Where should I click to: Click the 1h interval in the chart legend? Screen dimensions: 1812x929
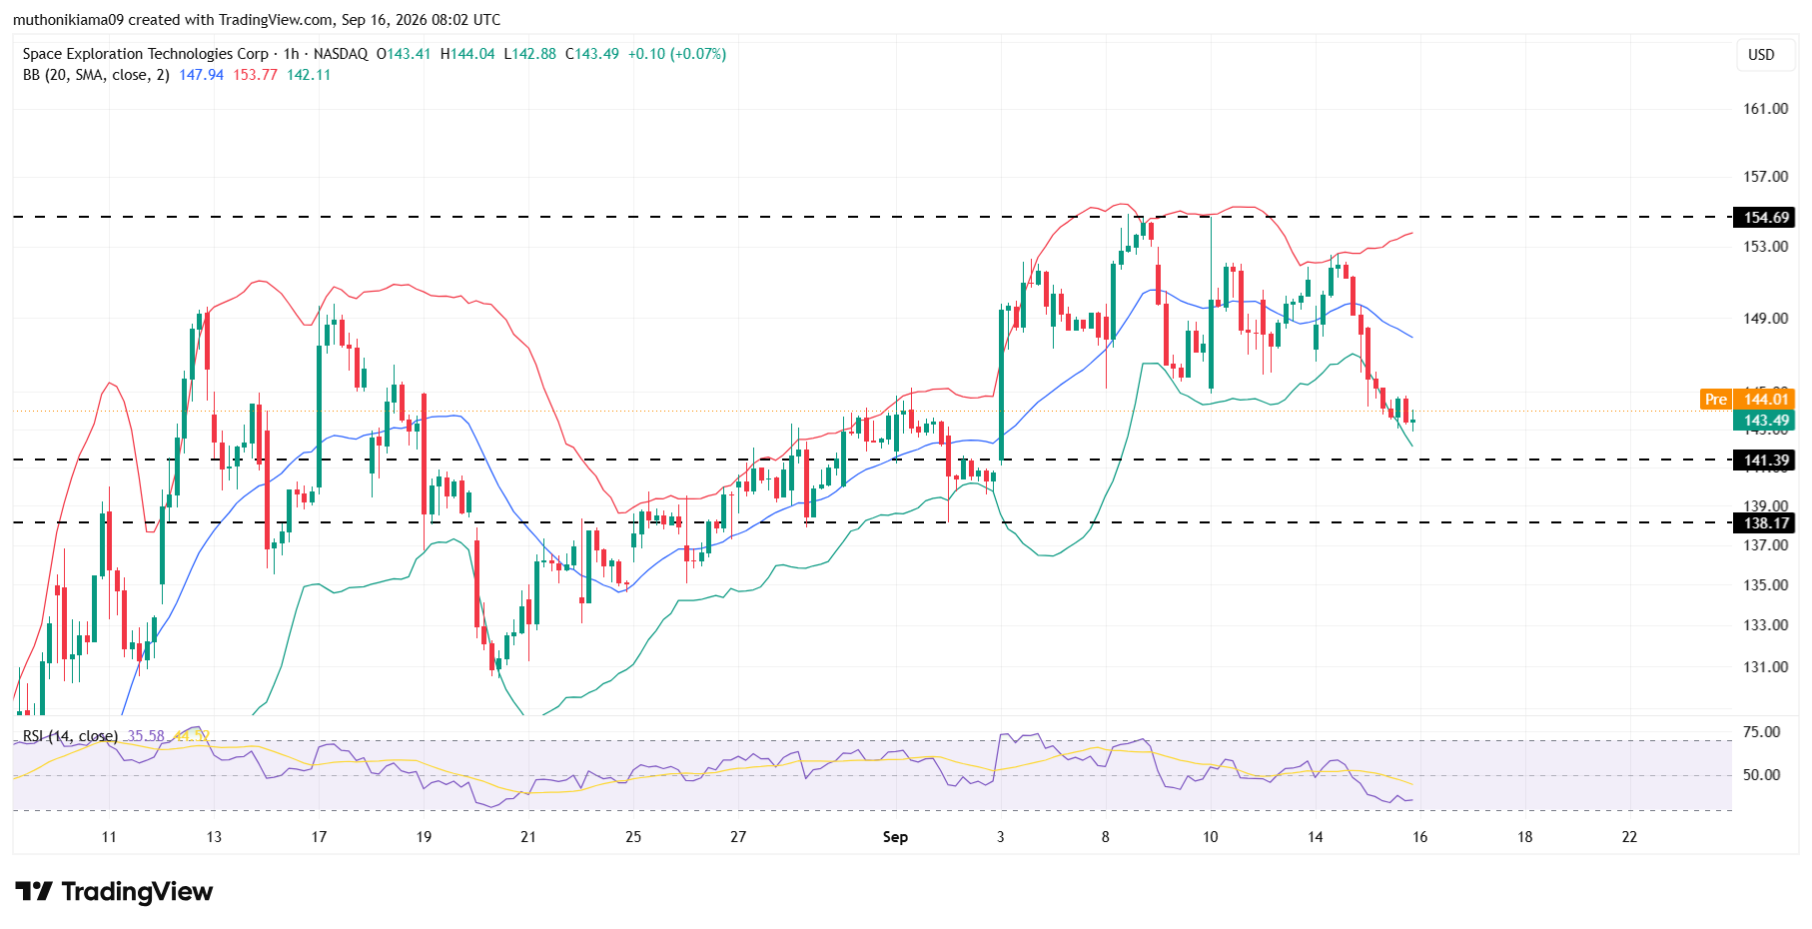click(x=292, y=54)
